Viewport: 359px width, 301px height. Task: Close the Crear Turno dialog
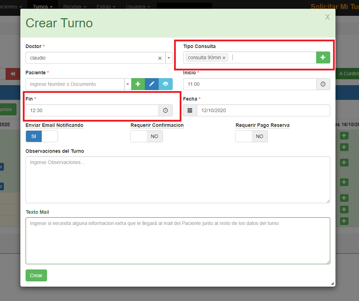coord(327,17)
